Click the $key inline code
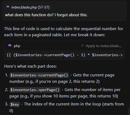130x115 pixels. pyautogui.click(x=15, y=104)
